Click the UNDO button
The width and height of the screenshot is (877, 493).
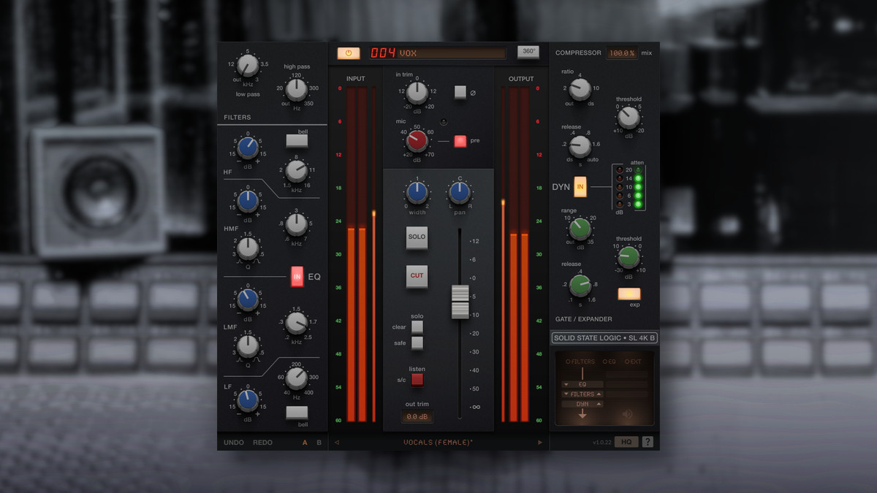coord(234,443)
